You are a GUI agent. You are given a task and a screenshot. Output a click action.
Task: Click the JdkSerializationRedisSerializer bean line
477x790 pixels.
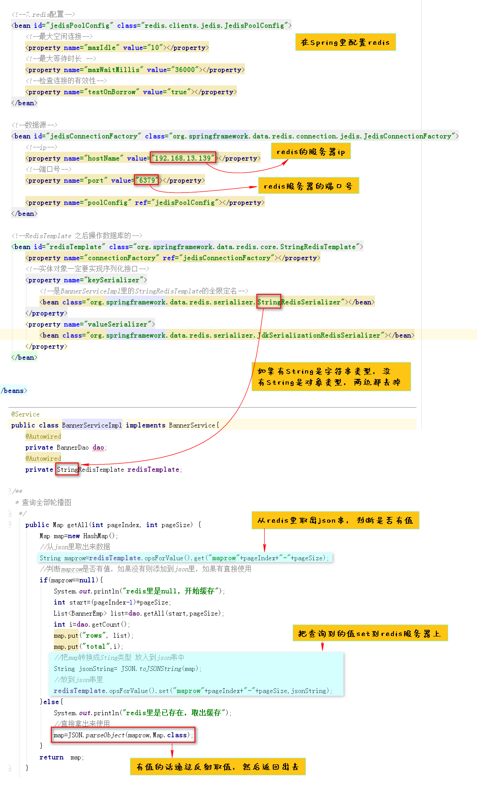[x=227, y=335]
